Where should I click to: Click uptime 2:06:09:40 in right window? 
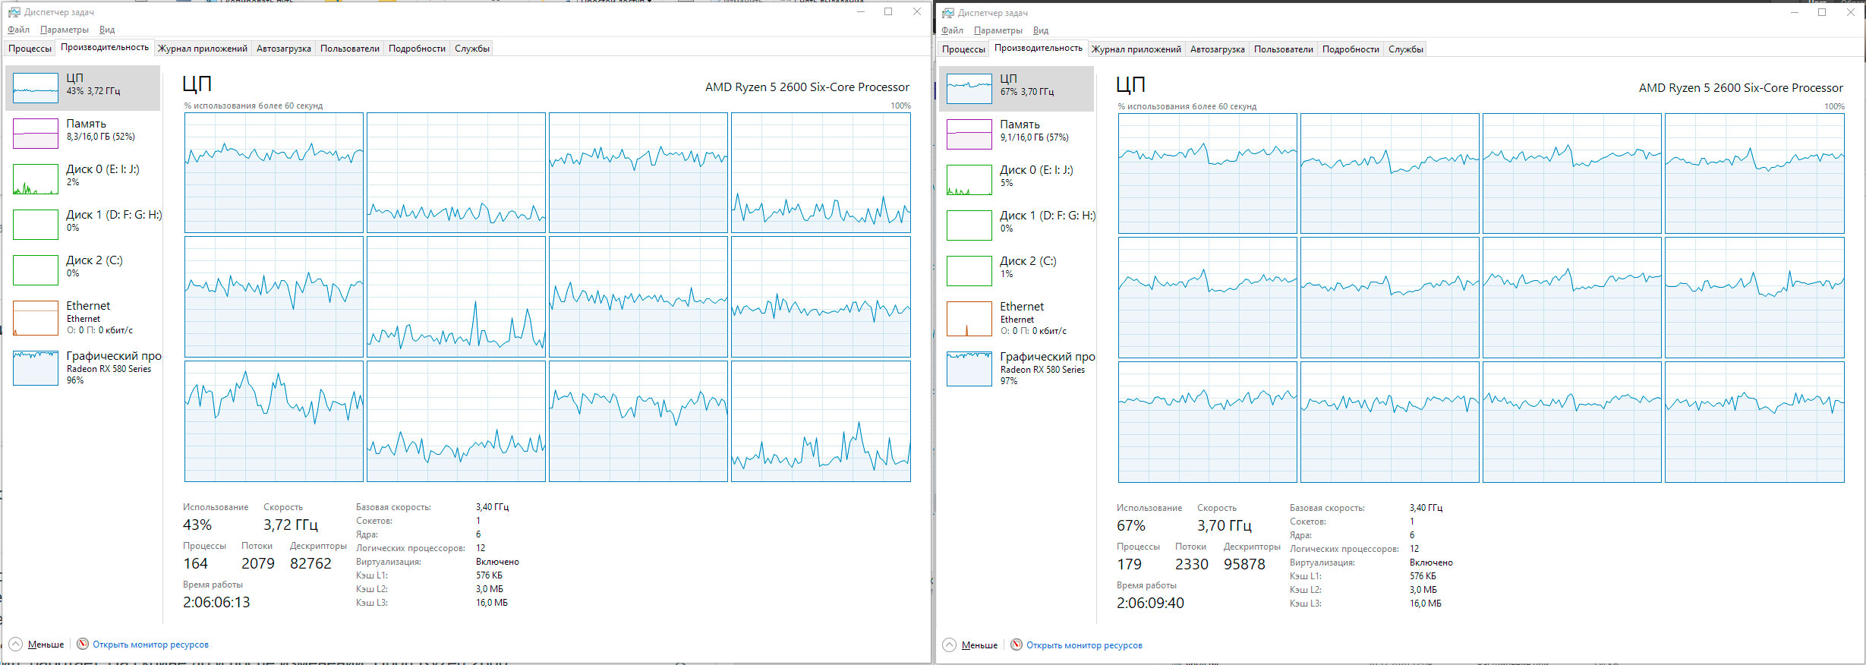tap(1150, 603)
